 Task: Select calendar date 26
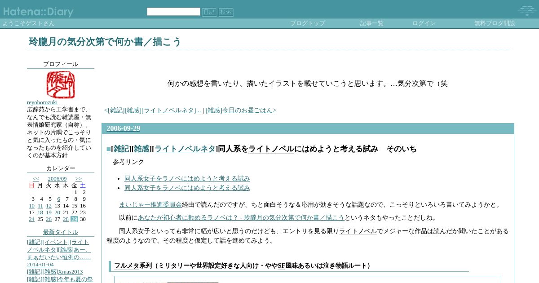click(49, 219)
